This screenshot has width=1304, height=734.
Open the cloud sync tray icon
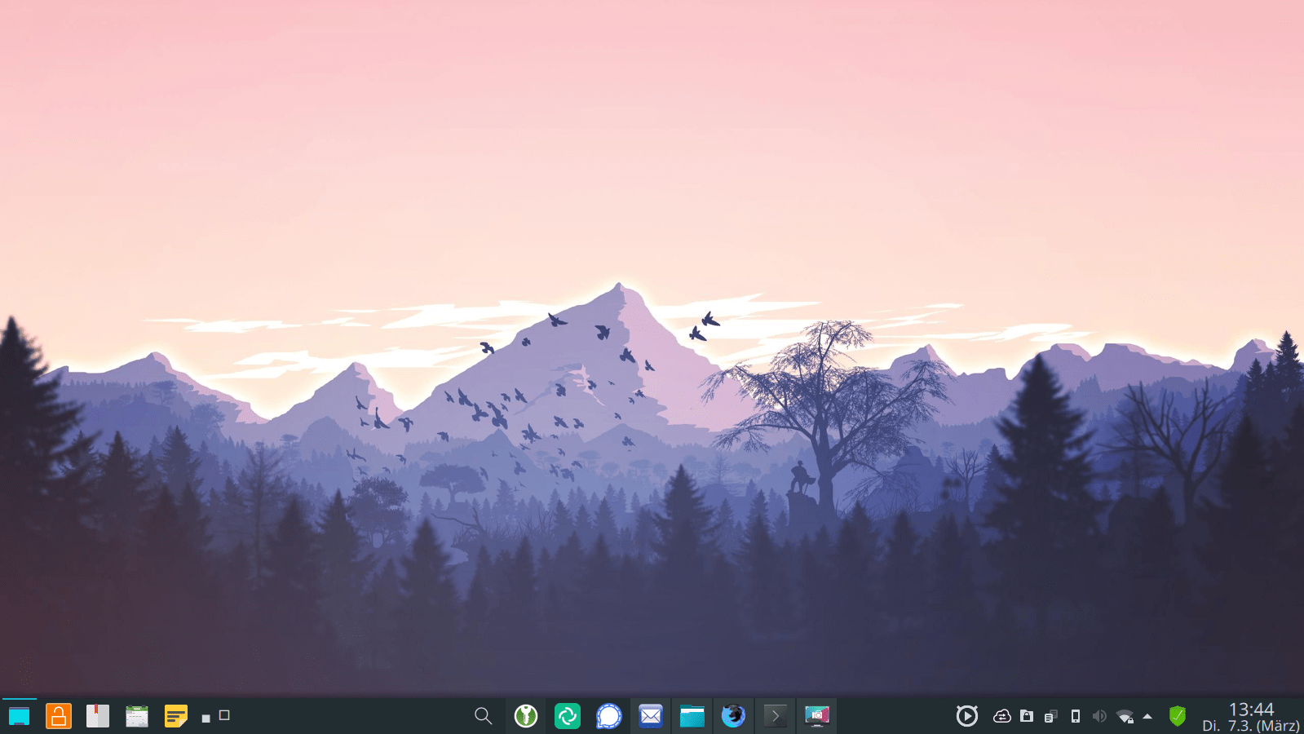(1002, 716)
